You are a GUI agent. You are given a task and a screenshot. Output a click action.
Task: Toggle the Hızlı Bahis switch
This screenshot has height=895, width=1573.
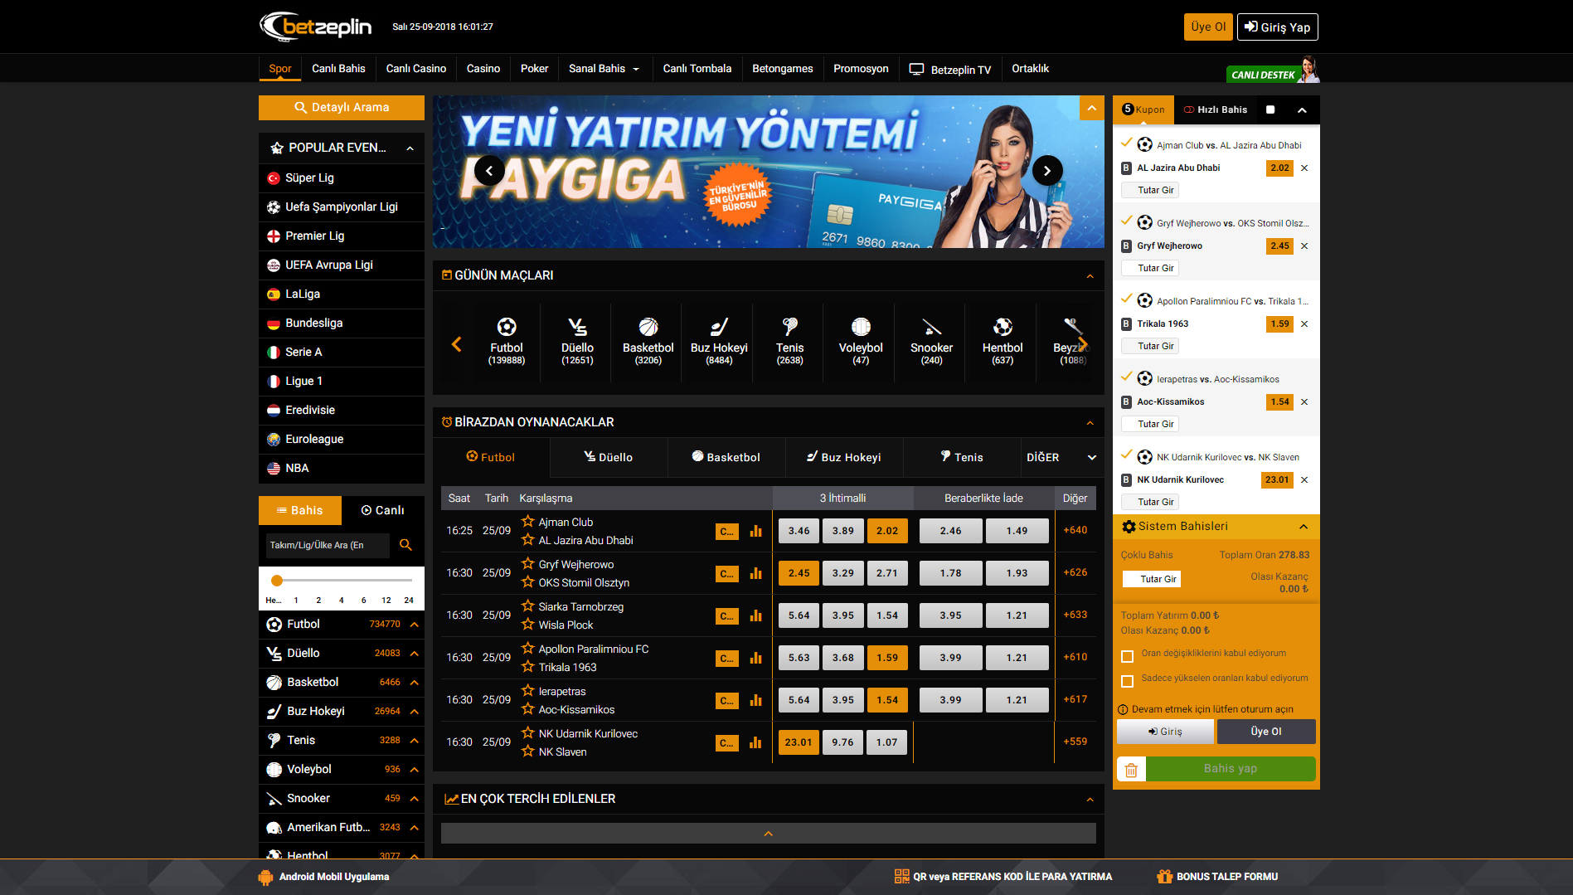pos(1270,109)
